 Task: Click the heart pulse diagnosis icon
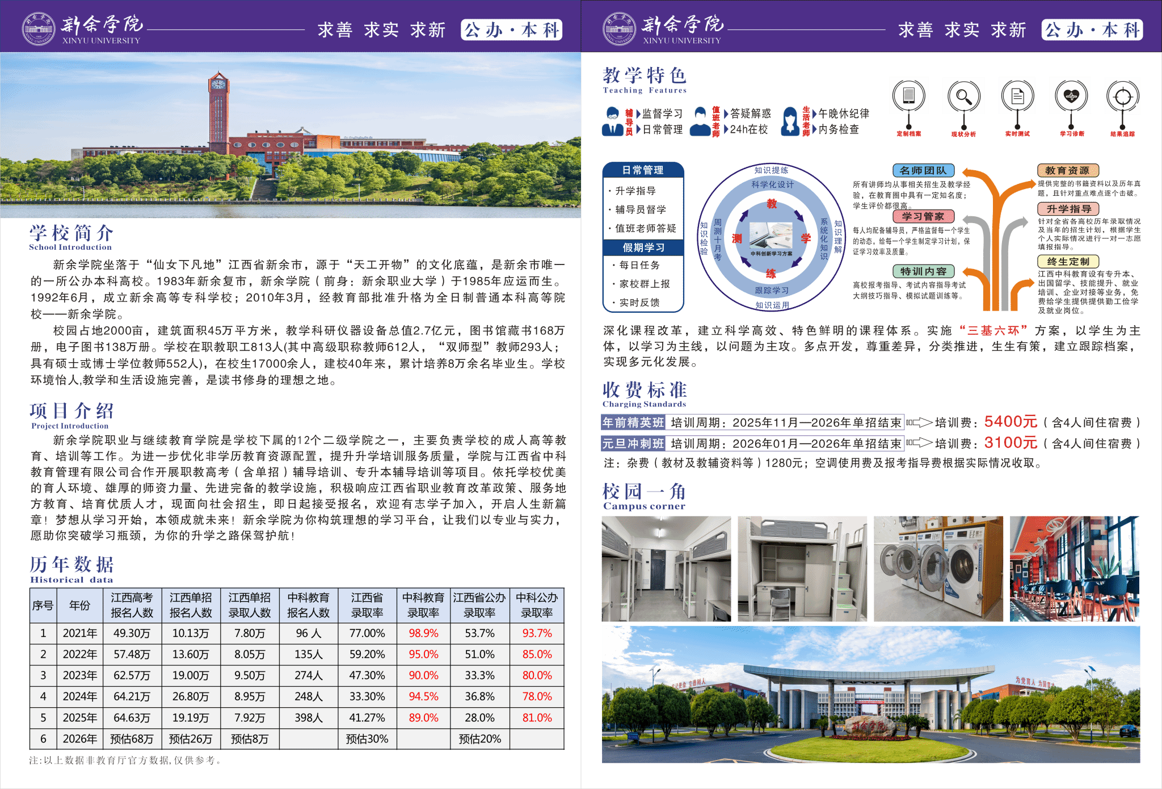pyautogui.click(x=1071, y=96)
